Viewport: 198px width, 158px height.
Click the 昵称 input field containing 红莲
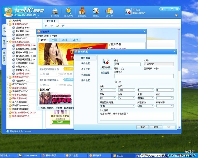[x=127, y=64]
